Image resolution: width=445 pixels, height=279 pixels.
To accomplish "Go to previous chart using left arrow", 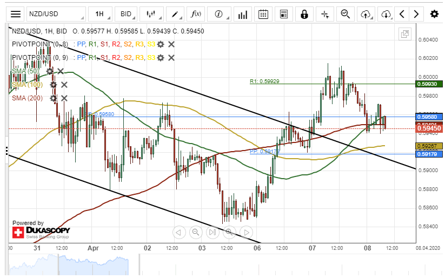I will point(402,14).
